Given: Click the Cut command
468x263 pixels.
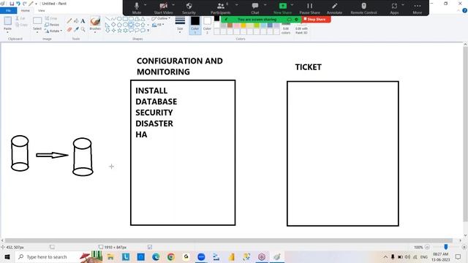Looking at the screenshot, I should [20, 18].
